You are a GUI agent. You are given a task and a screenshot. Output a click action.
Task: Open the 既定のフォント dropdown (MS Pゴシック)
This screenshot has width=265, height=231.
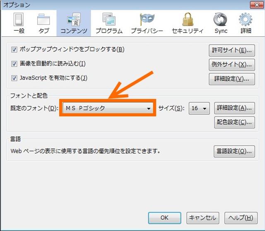108,108
